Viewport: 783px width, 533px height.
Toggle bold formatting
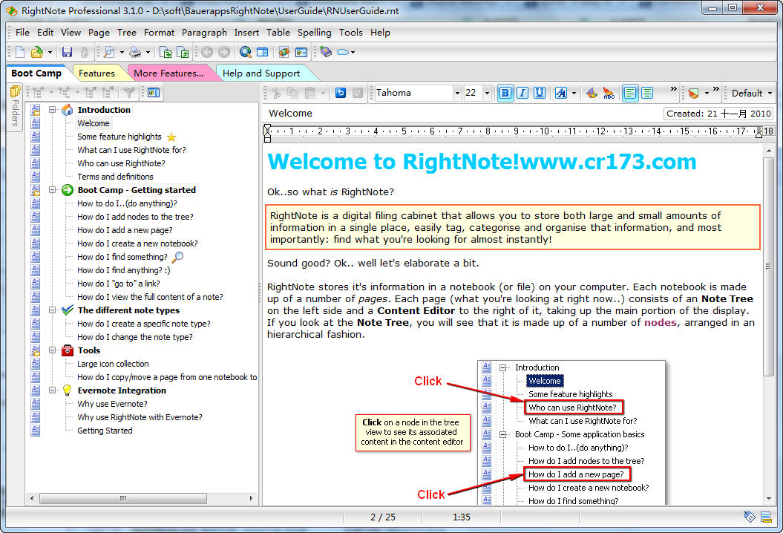point(505,93)
